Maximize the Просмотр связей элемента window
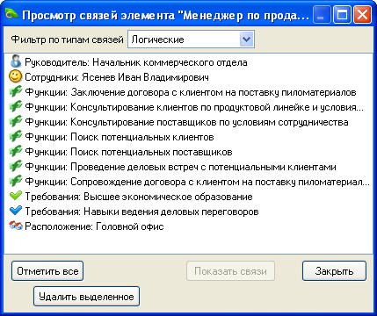The width and height of the screenshot is (377, 316). pos(342,14)
